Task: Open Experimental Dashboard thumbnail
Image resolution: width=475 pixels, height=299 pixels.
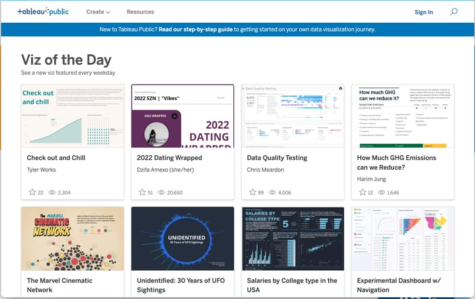Action: pos(403,239)
